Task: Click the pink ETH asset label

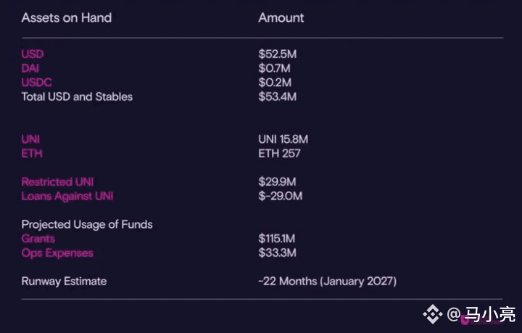Action: tap(32, 154)
